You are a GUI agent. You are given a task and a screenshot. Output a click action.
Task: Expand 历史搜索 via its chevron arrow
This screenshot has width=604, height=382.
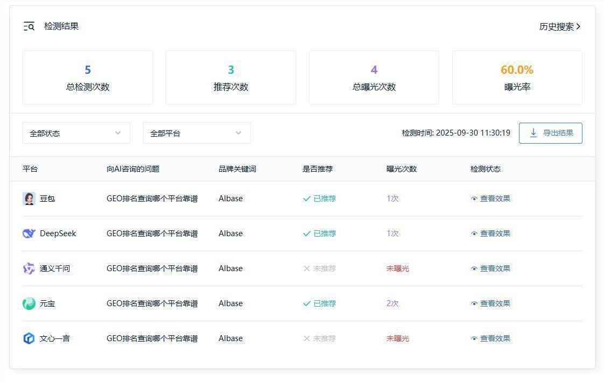click(579, 26)
